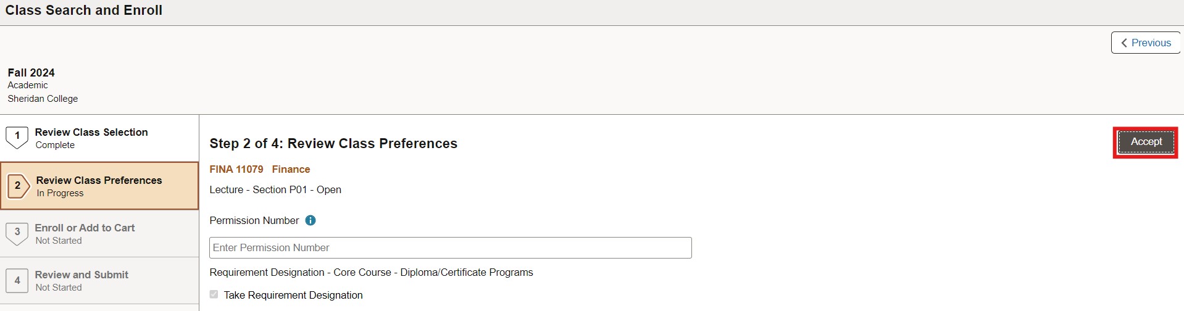1184x311 pixels.
Task: Click the Lecture - Section P01 - Open text
Action: (x=275, y=189)
